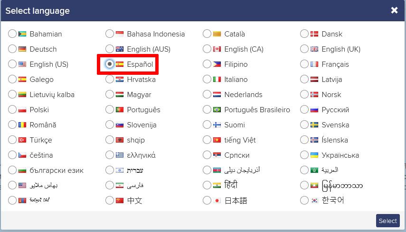
Task: Click the Ukrainian flag icon
Action: coord(314,155)
